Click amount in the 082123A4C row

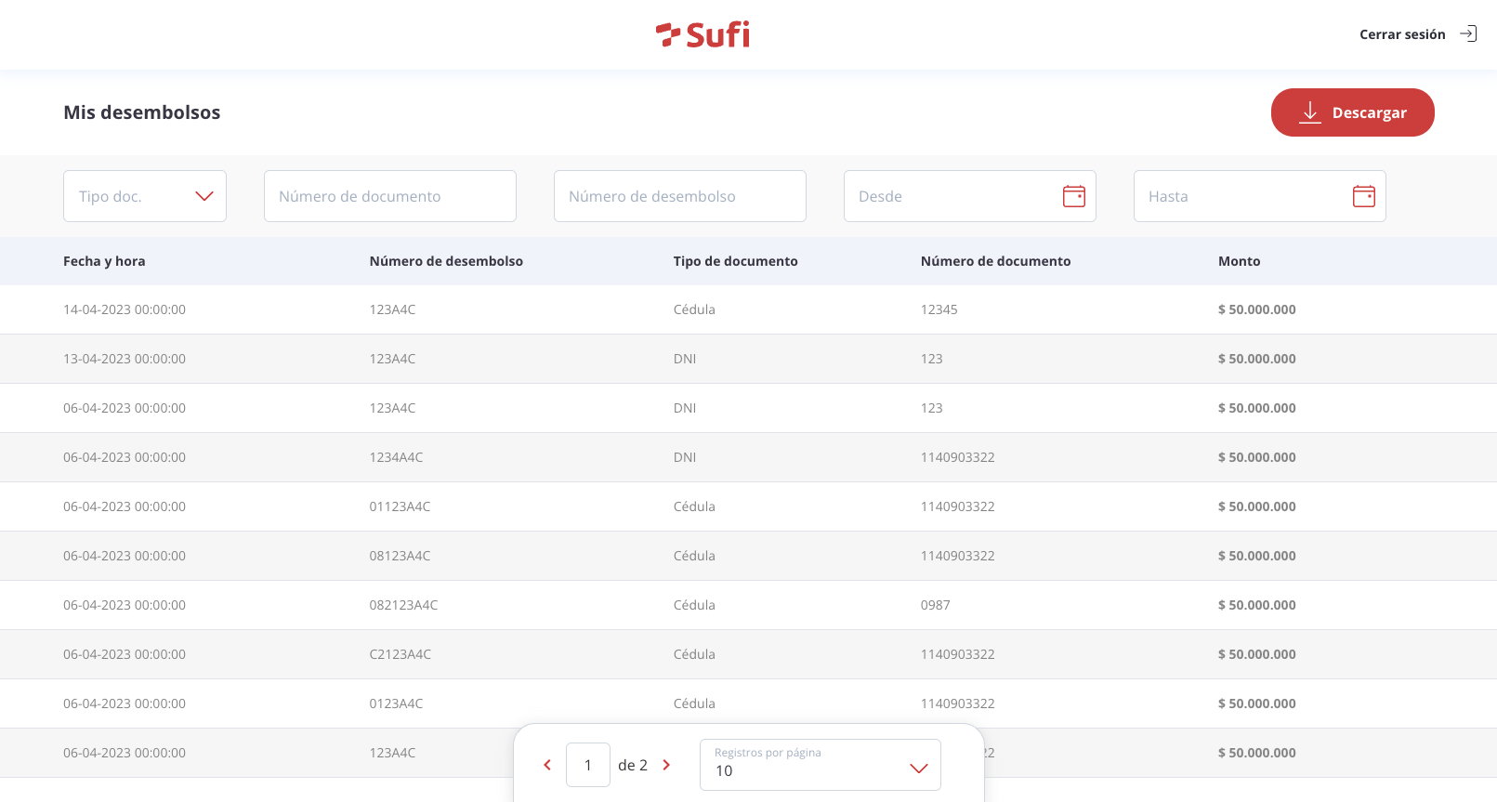1256,605
